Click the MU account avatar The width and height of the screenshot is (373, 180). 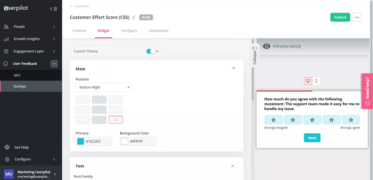click(9, 174)
